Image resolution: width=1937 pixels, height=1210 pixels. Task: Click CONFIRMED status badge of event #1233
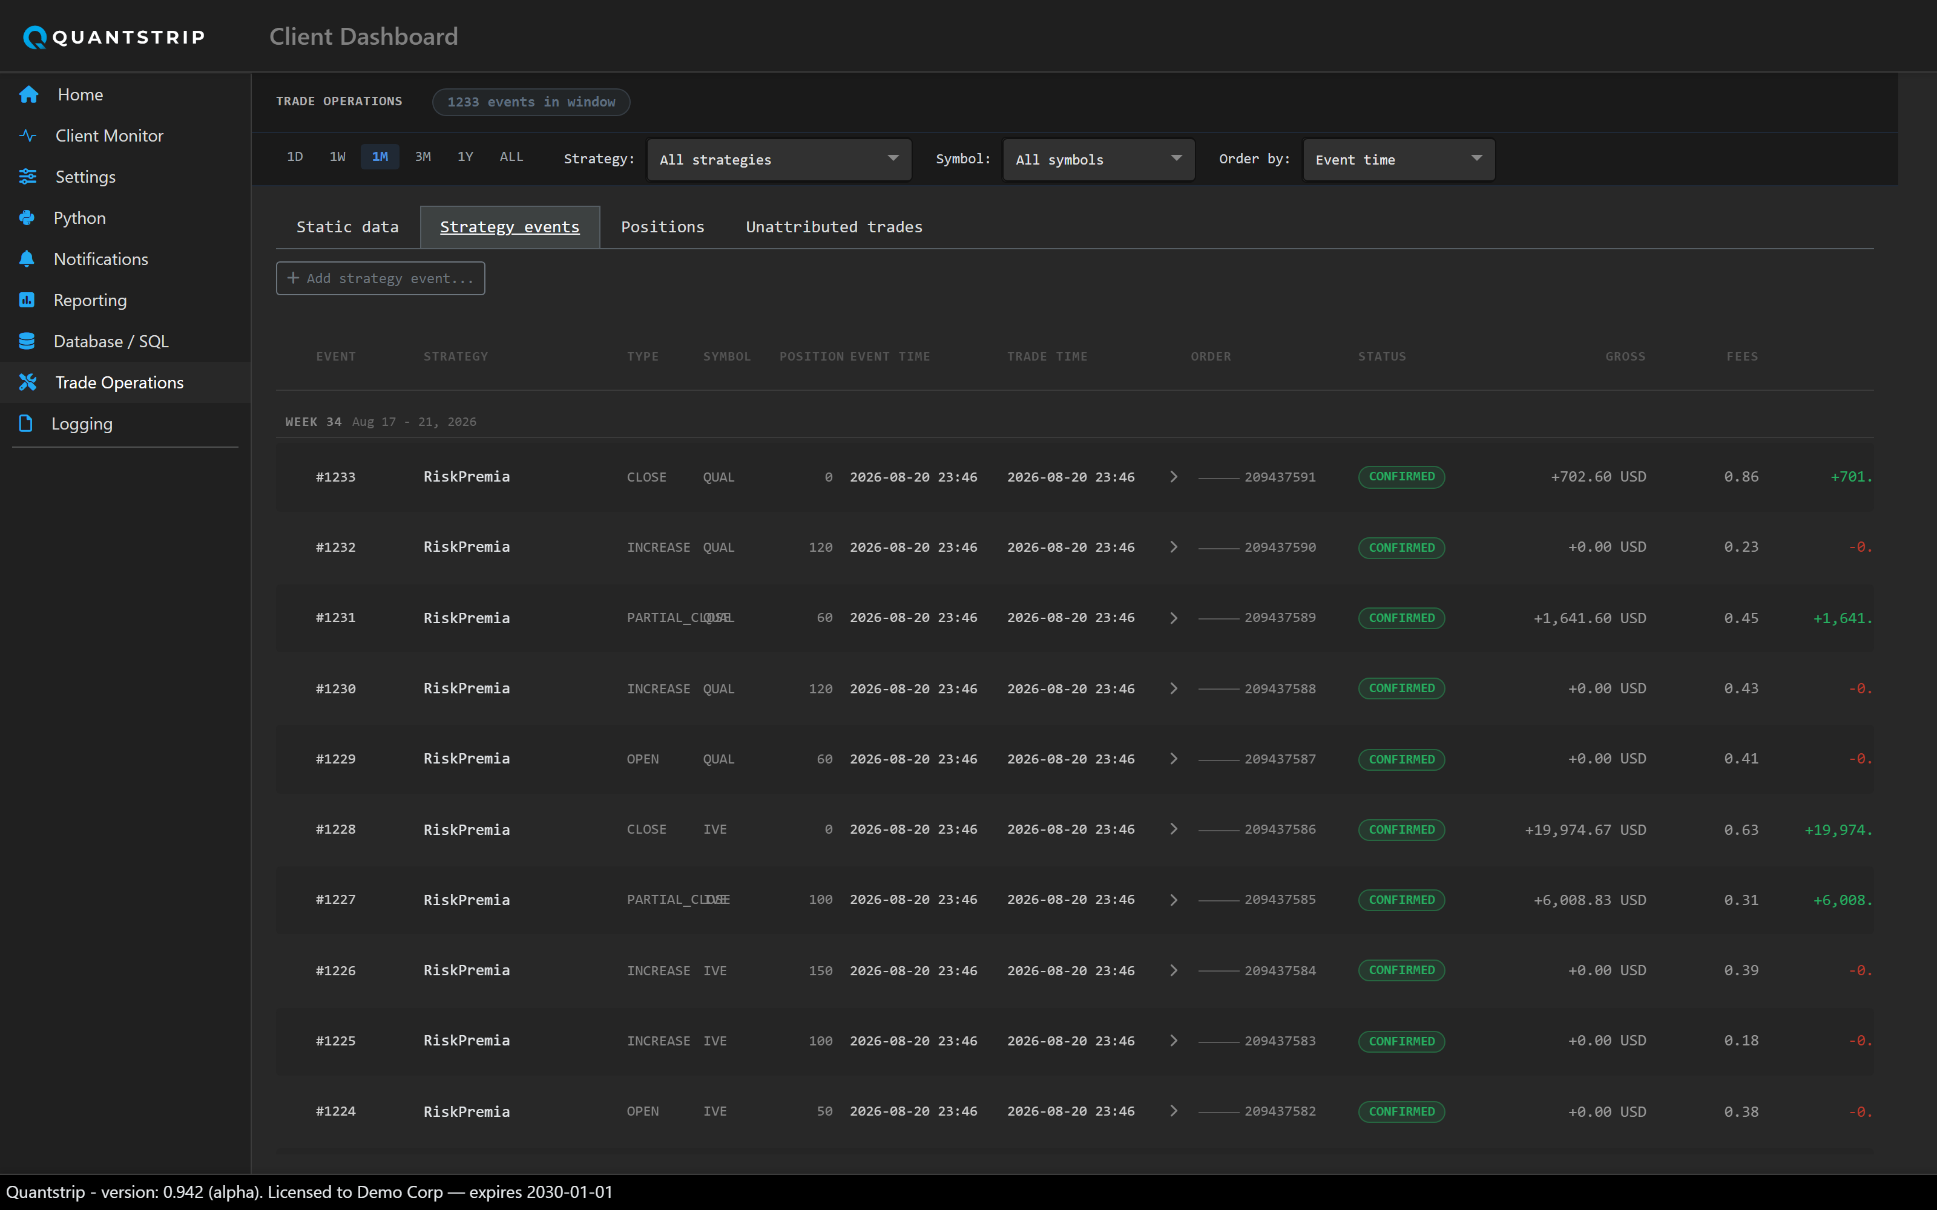pyautogui.click(x=1401, y=477)
